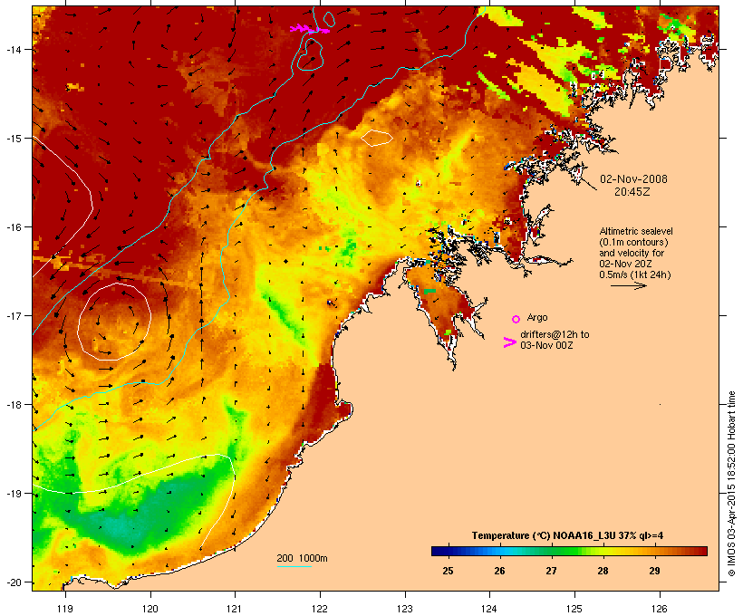The width and height of the screenshot is (743, 616).
Task: Click the '03-Nov 00Z' legend text
Action: [x=546, y=345]
